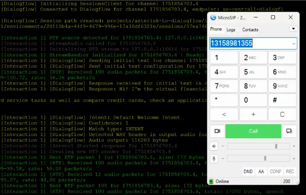Adjust the microphone level slider
The height and width of the screenshot is (195, 306).
click(259, 159)
